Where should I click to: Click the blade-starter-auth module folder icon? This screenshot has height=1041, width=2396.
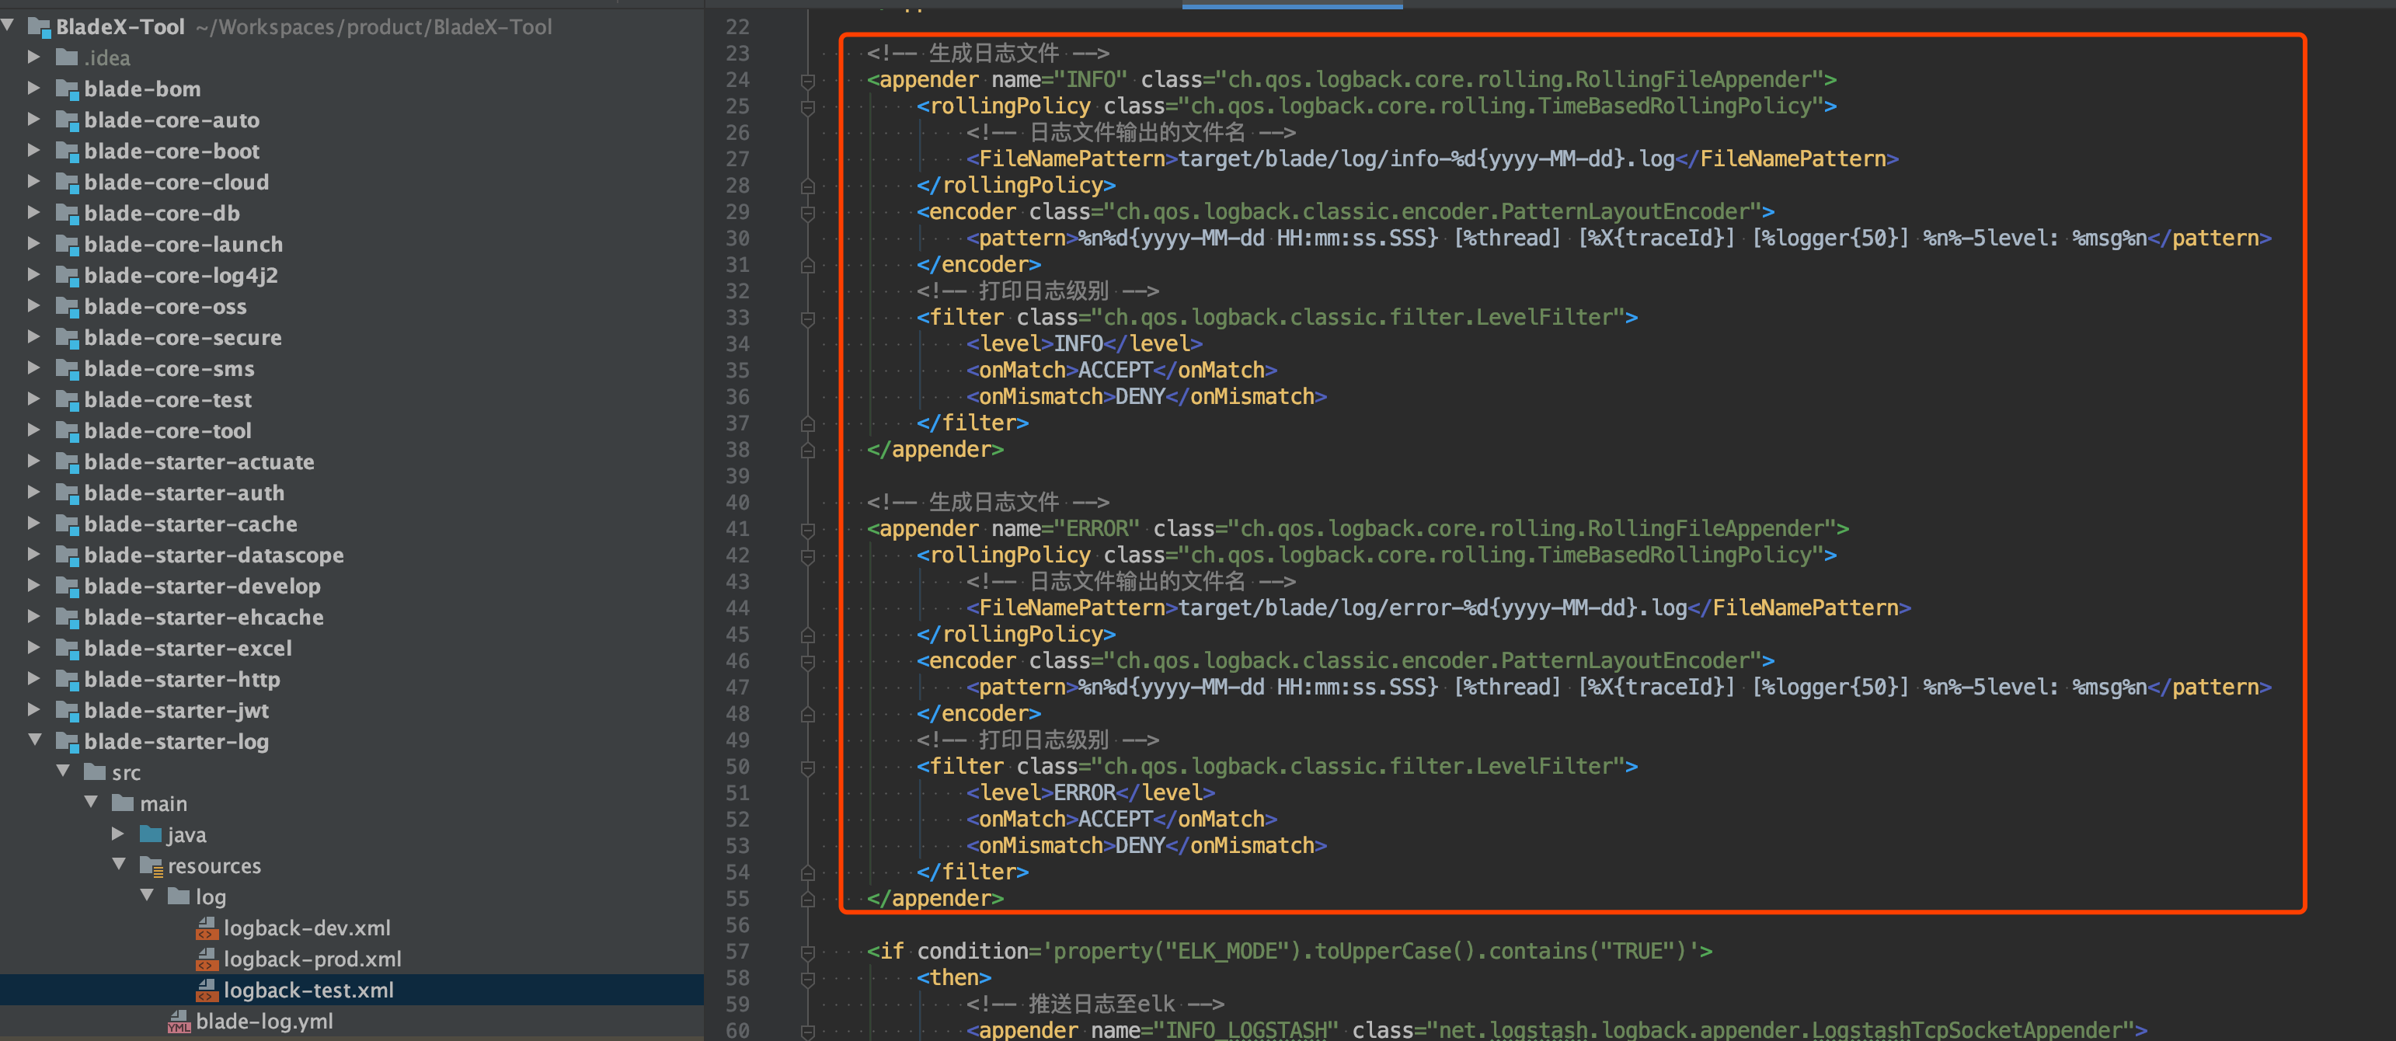67,493
